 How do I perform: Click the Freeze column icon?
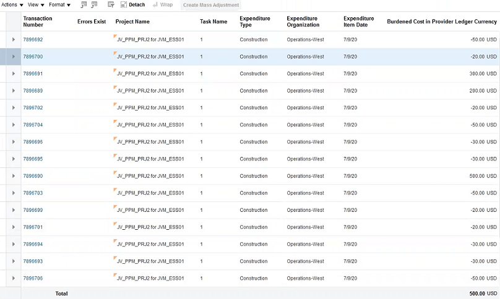coord(84,5)
